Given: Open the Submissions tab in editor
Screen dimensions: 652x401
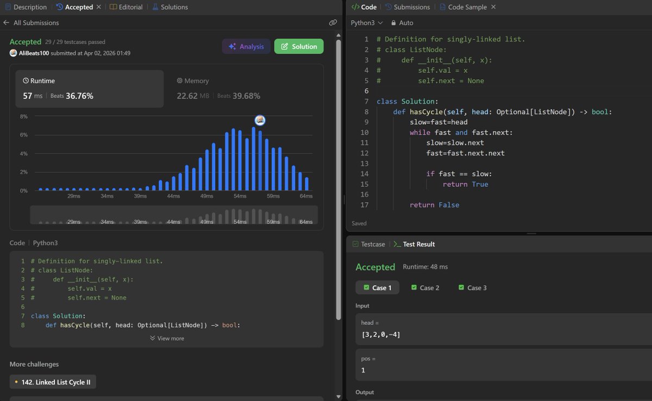Looking at the screenshot, I should coord(407,7).
